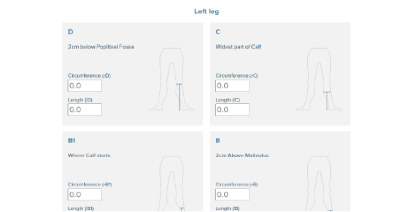This screenshot has width=415, height=212.
Task: Click the 'B1' measurement panel heading
Action: [72, 140]
